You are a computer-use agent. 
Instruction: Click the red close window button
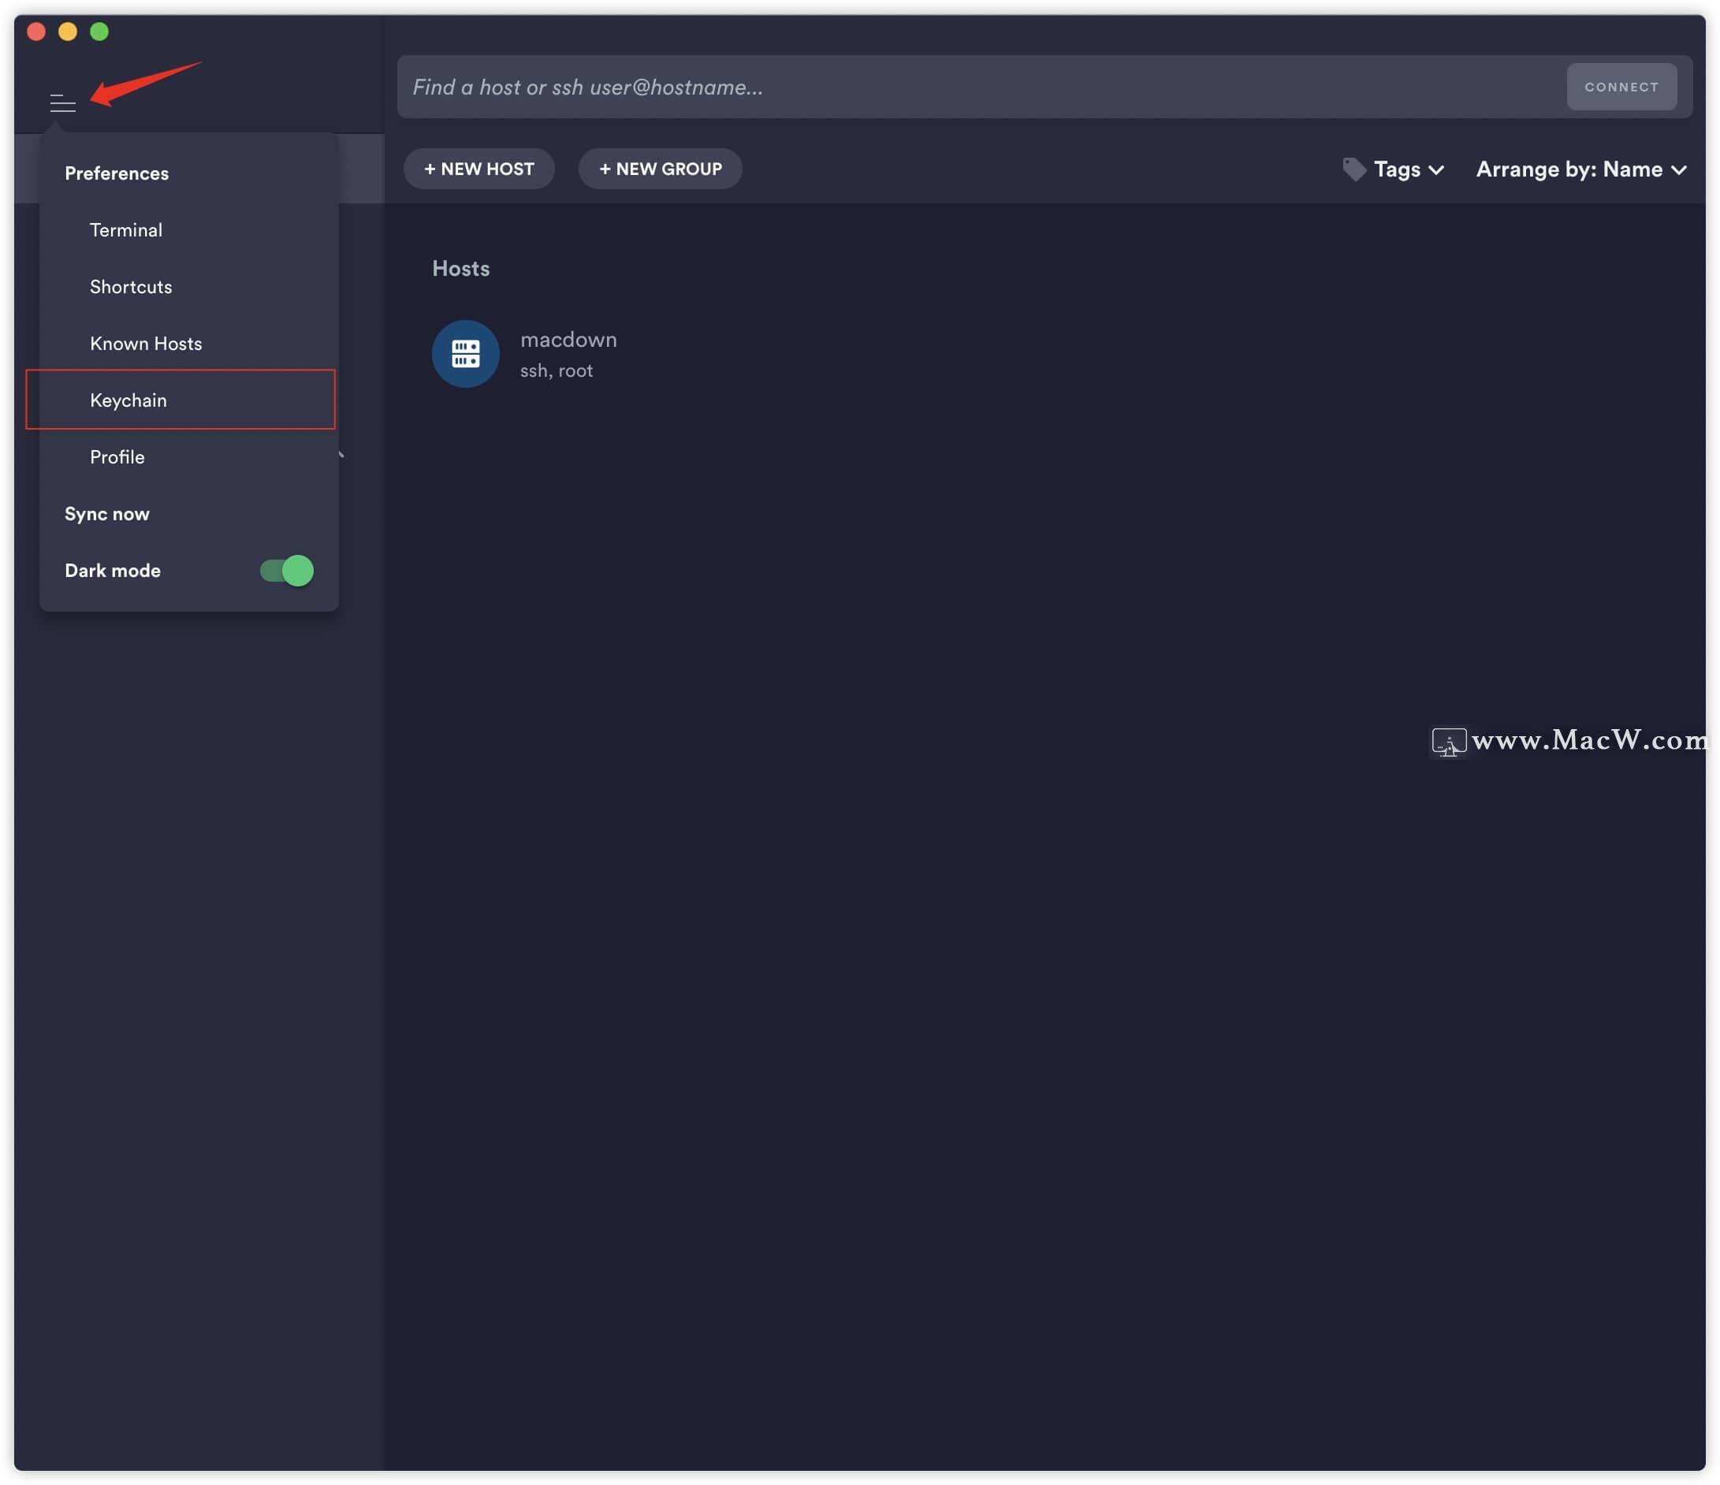(36, 32)
